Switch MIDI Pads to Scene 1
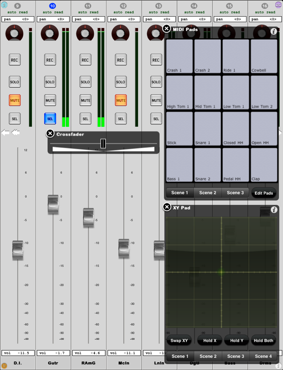This screenshot has width=283, height=370. click(180, 192)
